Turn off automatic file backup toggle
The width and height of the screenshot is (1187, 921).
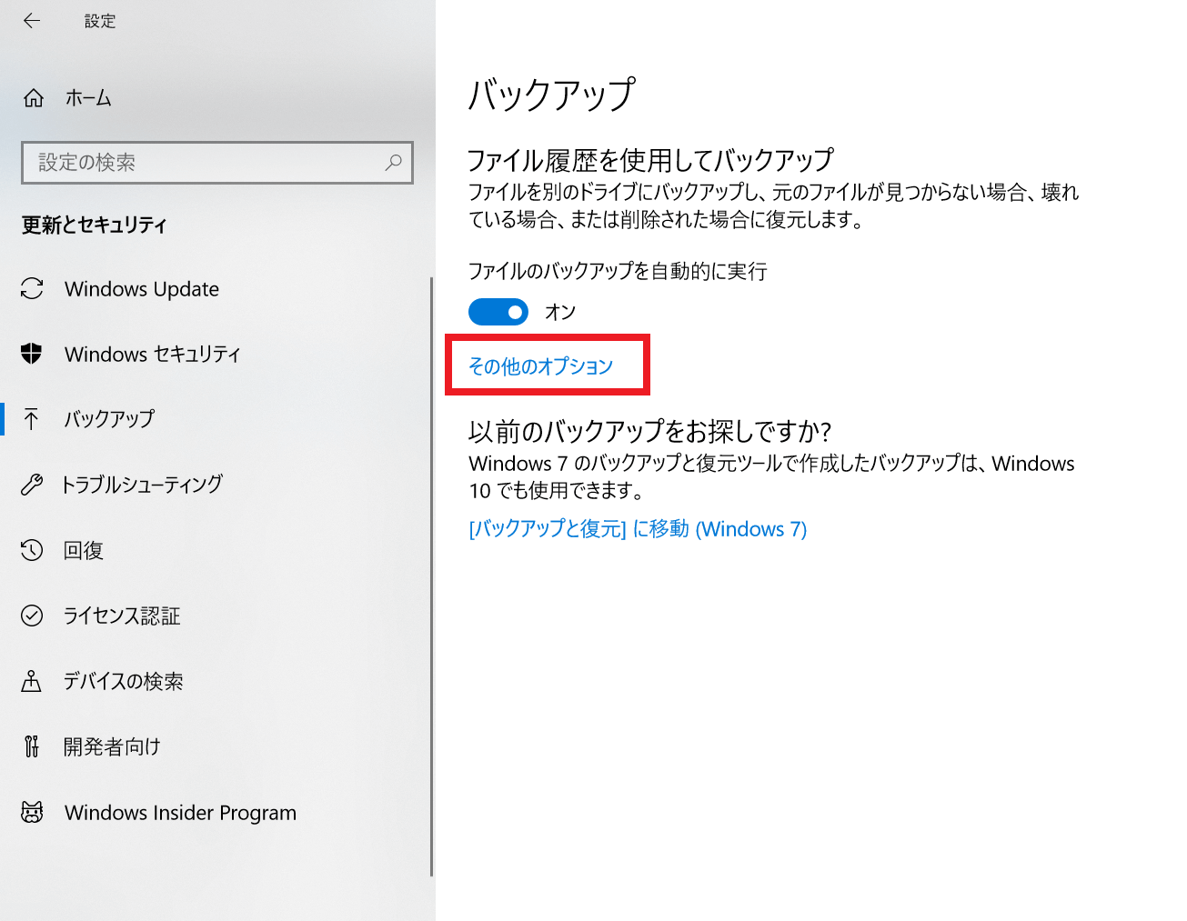498,312
